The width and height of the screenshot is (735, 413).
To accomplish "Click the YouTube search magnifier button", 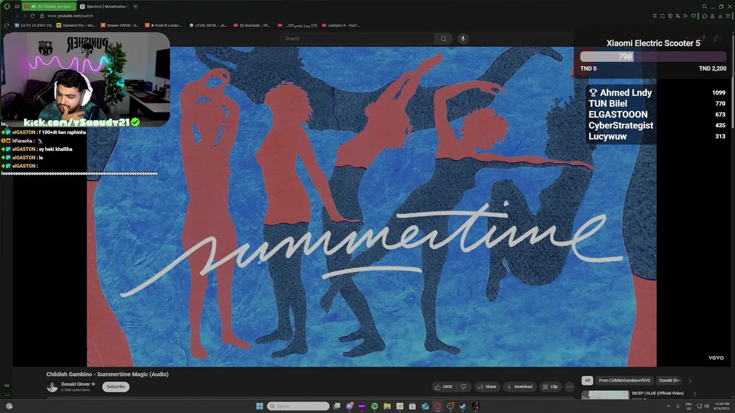I will (443, 38).
